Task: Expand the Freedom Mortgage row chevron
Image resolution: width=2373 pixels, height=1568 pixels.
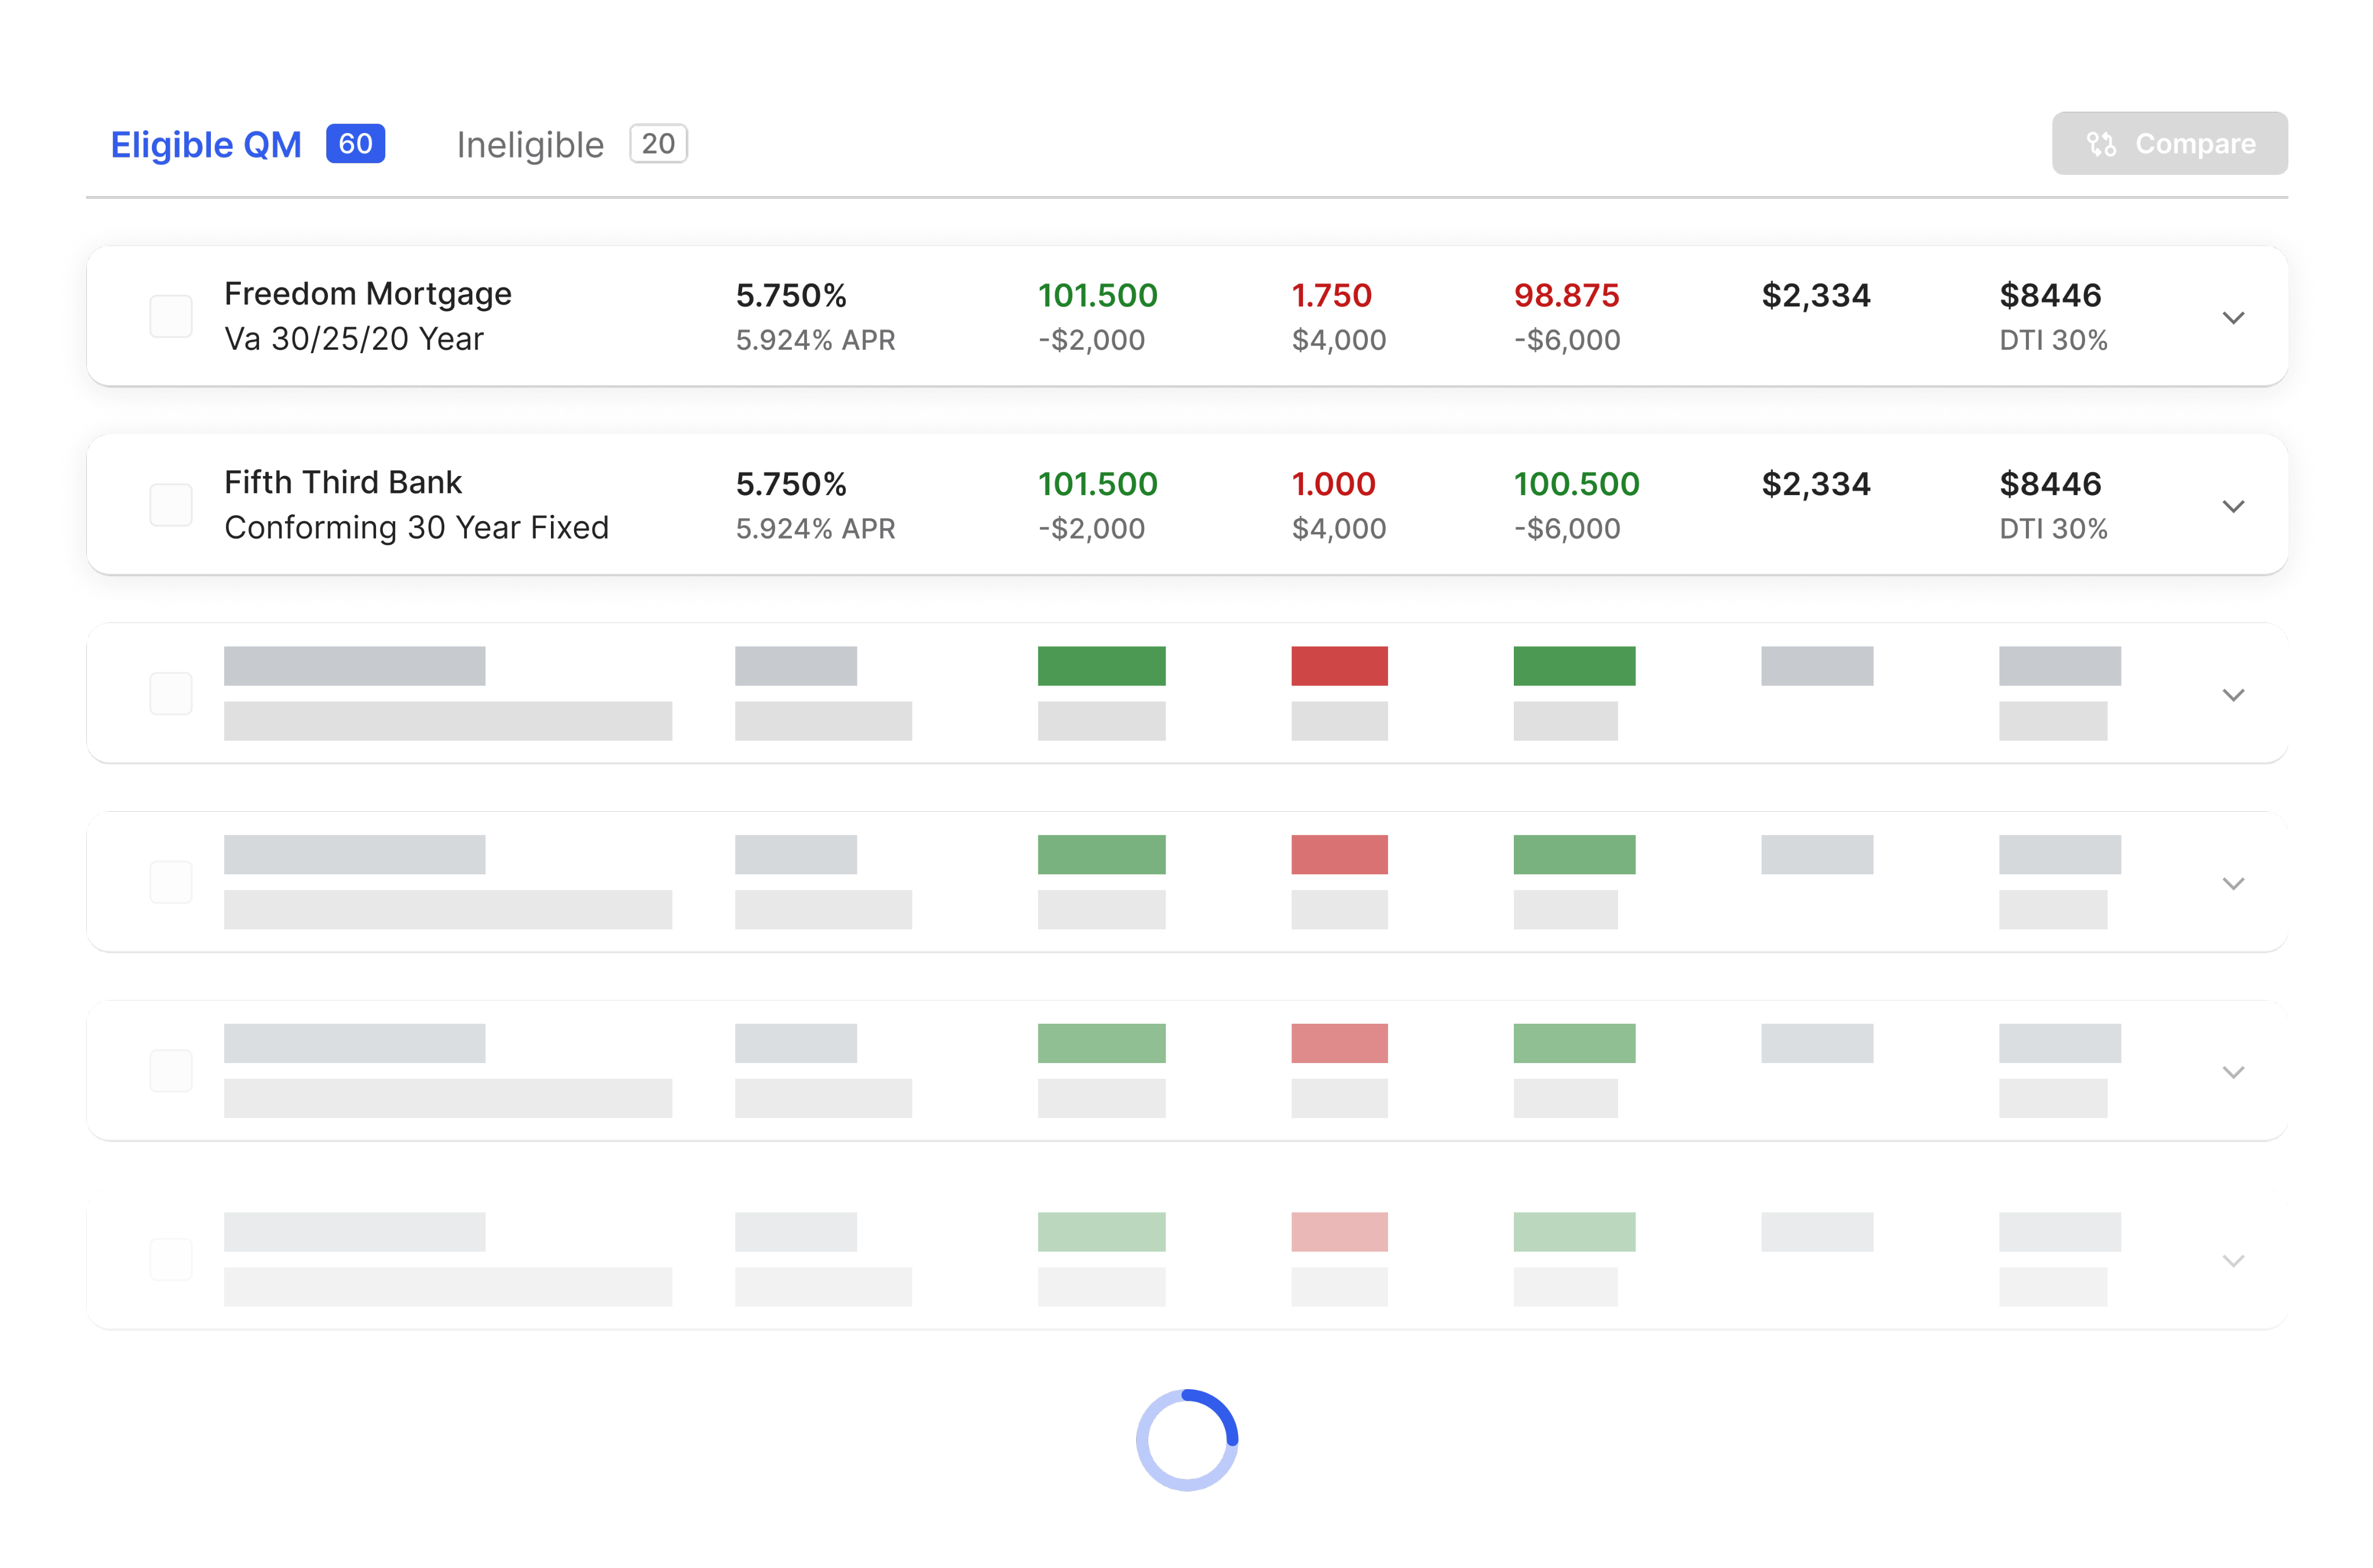Action: point(2233,318)
